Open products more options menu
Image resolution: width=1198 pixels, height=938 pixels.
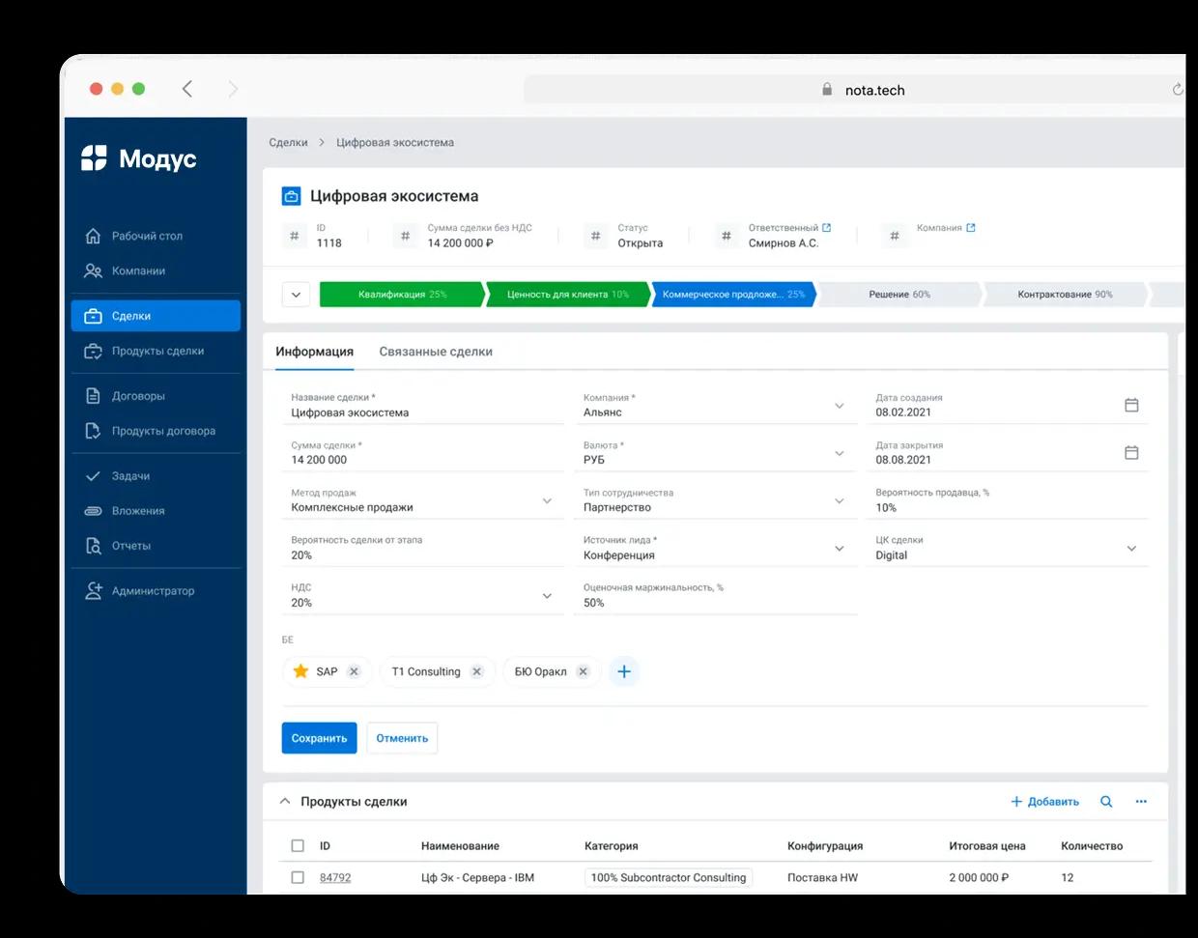click(x=1141, y=802)
